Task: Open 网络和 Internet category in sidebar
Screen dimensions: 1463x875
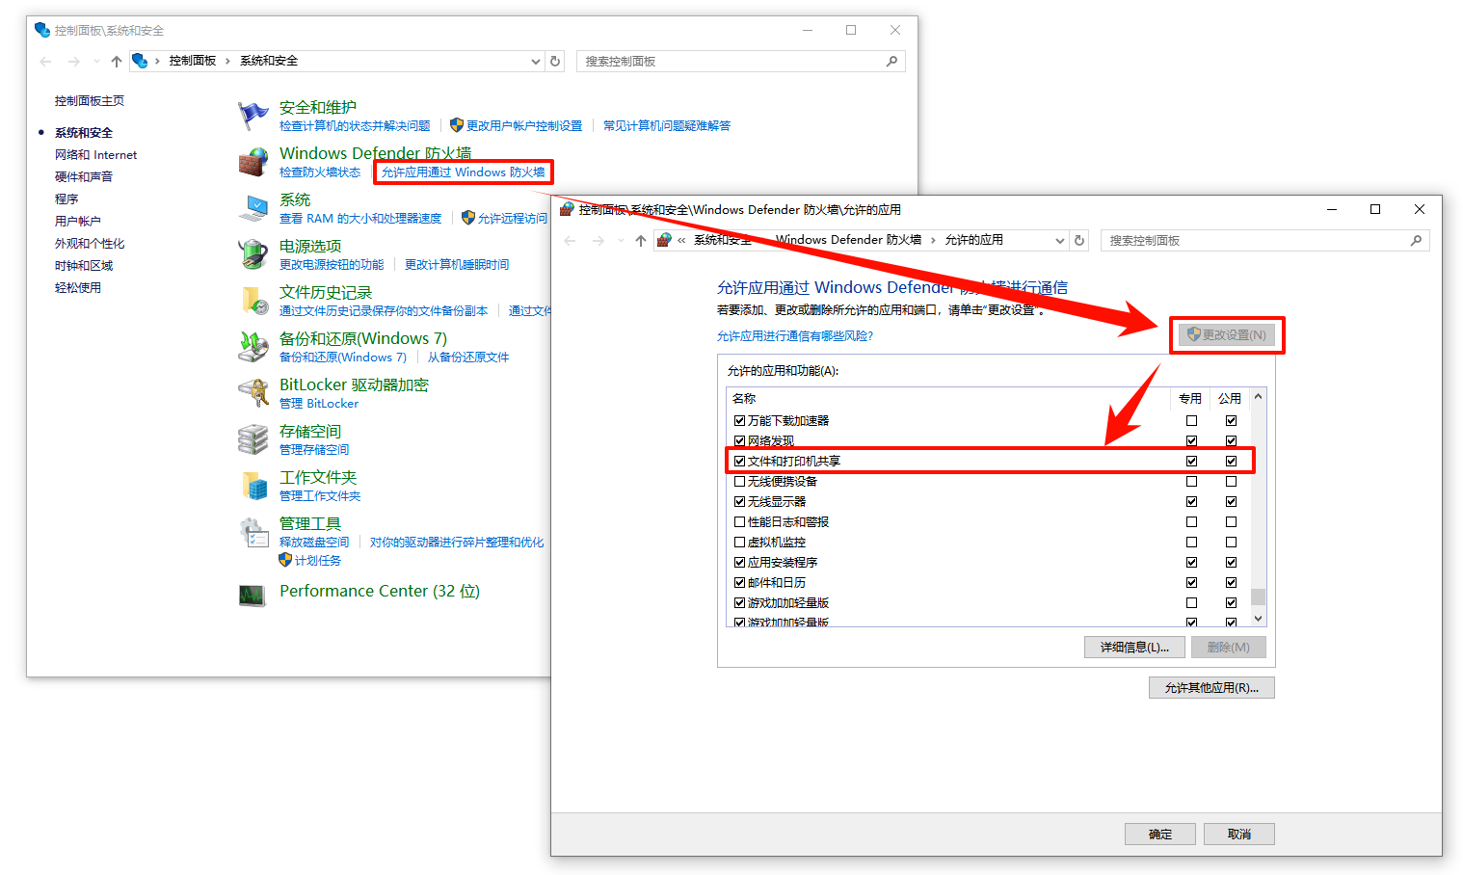Action: click(95, 155)
